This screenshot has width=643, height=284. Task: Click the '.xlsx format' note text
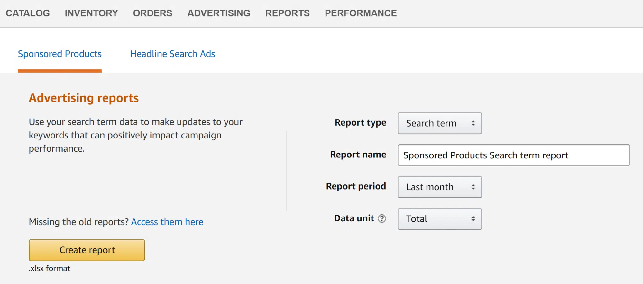tap(50, 268)
